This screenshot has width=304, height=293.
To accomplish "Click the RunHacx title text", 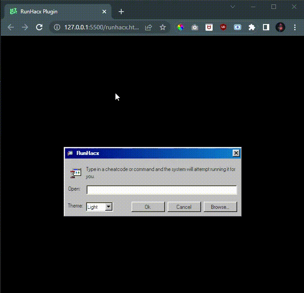I will 88,153.
